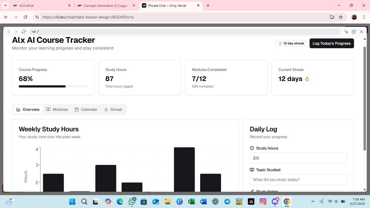The height and width of the screenshot is (208, 370).
Task: Click the clock icon next to Study Hours
Action: [x=252, y=148]
